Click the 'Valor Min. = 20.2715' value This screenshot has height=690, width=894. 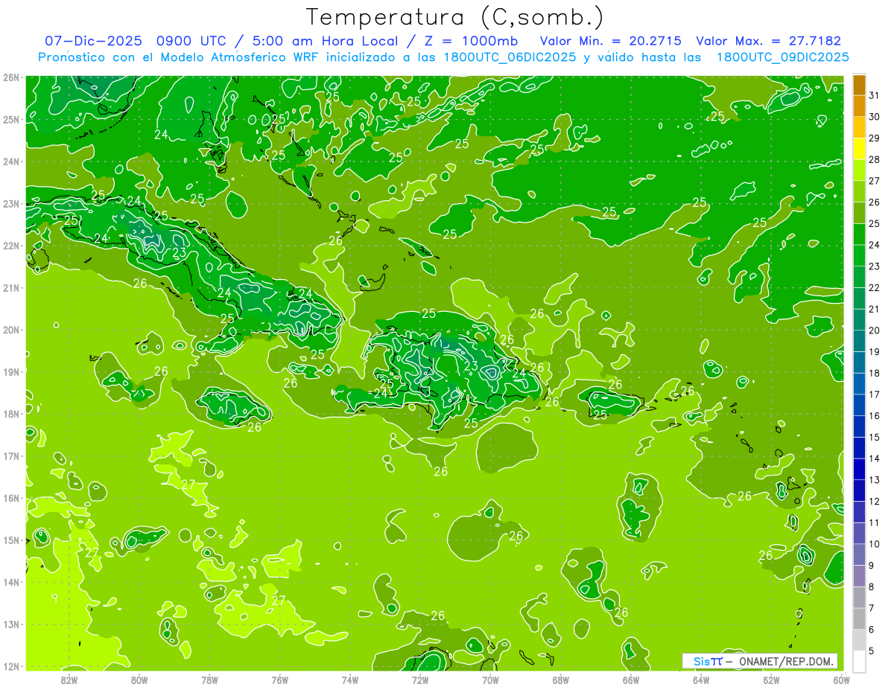tap(611, 41)
